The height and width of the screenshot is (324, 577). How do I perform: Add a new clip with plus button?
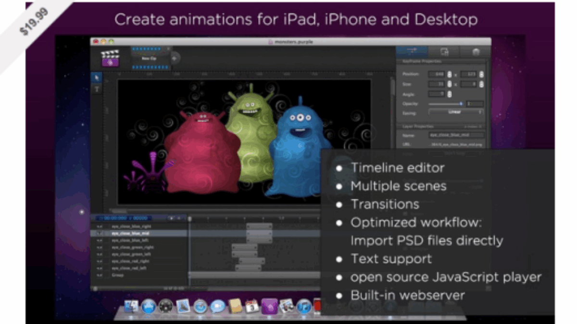174,58
